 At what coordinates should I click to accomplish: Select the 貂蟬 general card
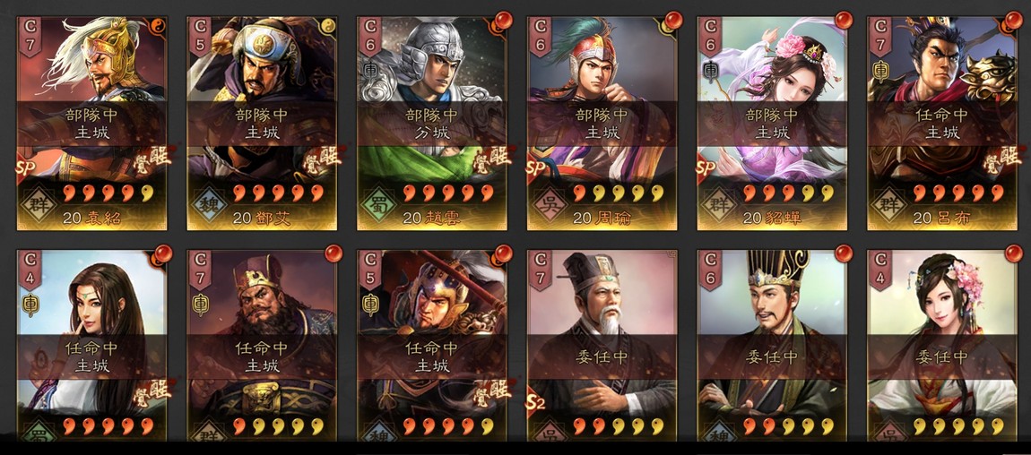coord(773,123)
